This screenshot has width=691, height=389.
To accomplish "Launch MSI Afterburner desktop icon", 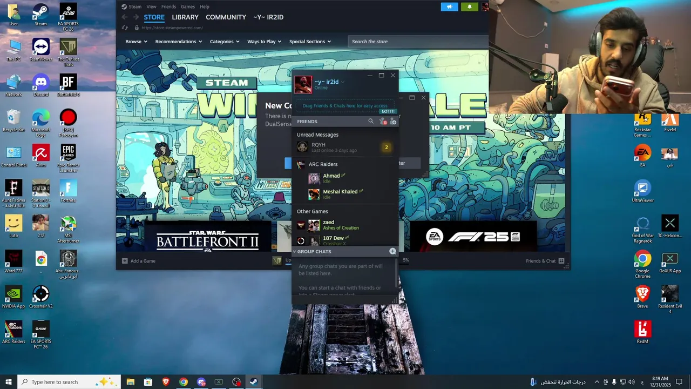I will [68, 229].
